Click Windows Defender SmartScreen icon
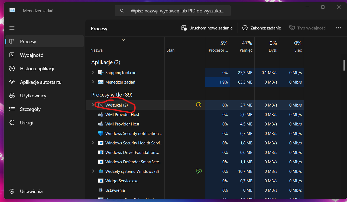 click(x=101, y=162)
